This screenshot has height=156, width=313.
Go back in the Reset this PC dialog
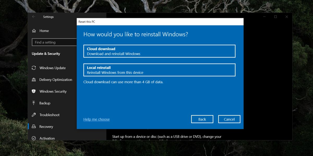(x=202, y=119)
